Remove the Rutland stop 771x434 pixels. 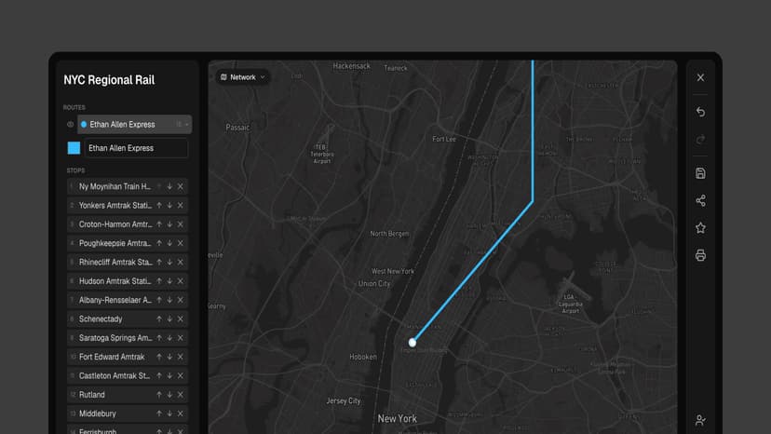click(181, 395)
